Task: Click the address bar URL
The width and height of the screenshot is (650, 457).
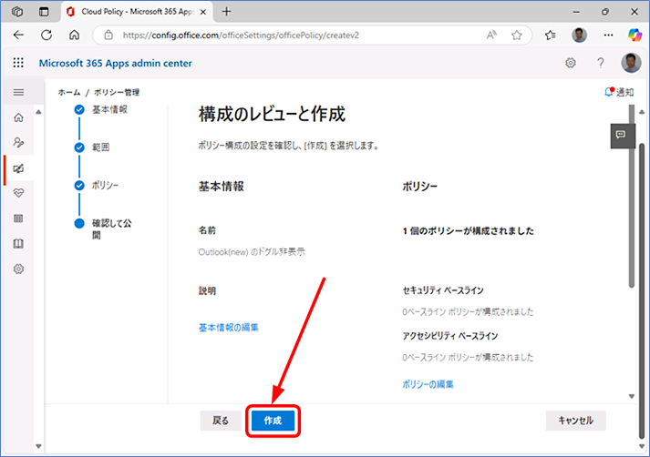Action: [241, 36]
